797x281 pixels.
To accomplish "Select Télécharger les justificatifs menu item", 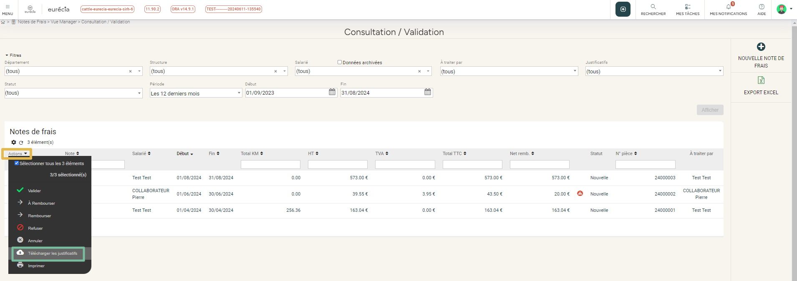I will coord(52,253).
